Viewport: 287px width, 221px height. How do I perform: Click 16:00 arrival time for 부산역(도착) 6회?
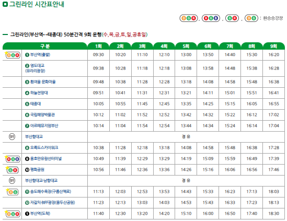coord(208,214)
